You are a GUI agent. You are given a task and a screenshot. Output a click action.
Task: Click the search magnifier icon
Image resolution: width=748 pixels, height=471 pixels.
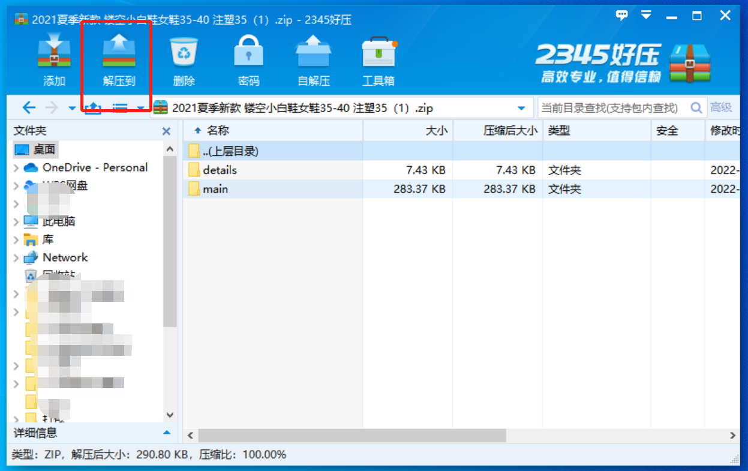[696, 108]
